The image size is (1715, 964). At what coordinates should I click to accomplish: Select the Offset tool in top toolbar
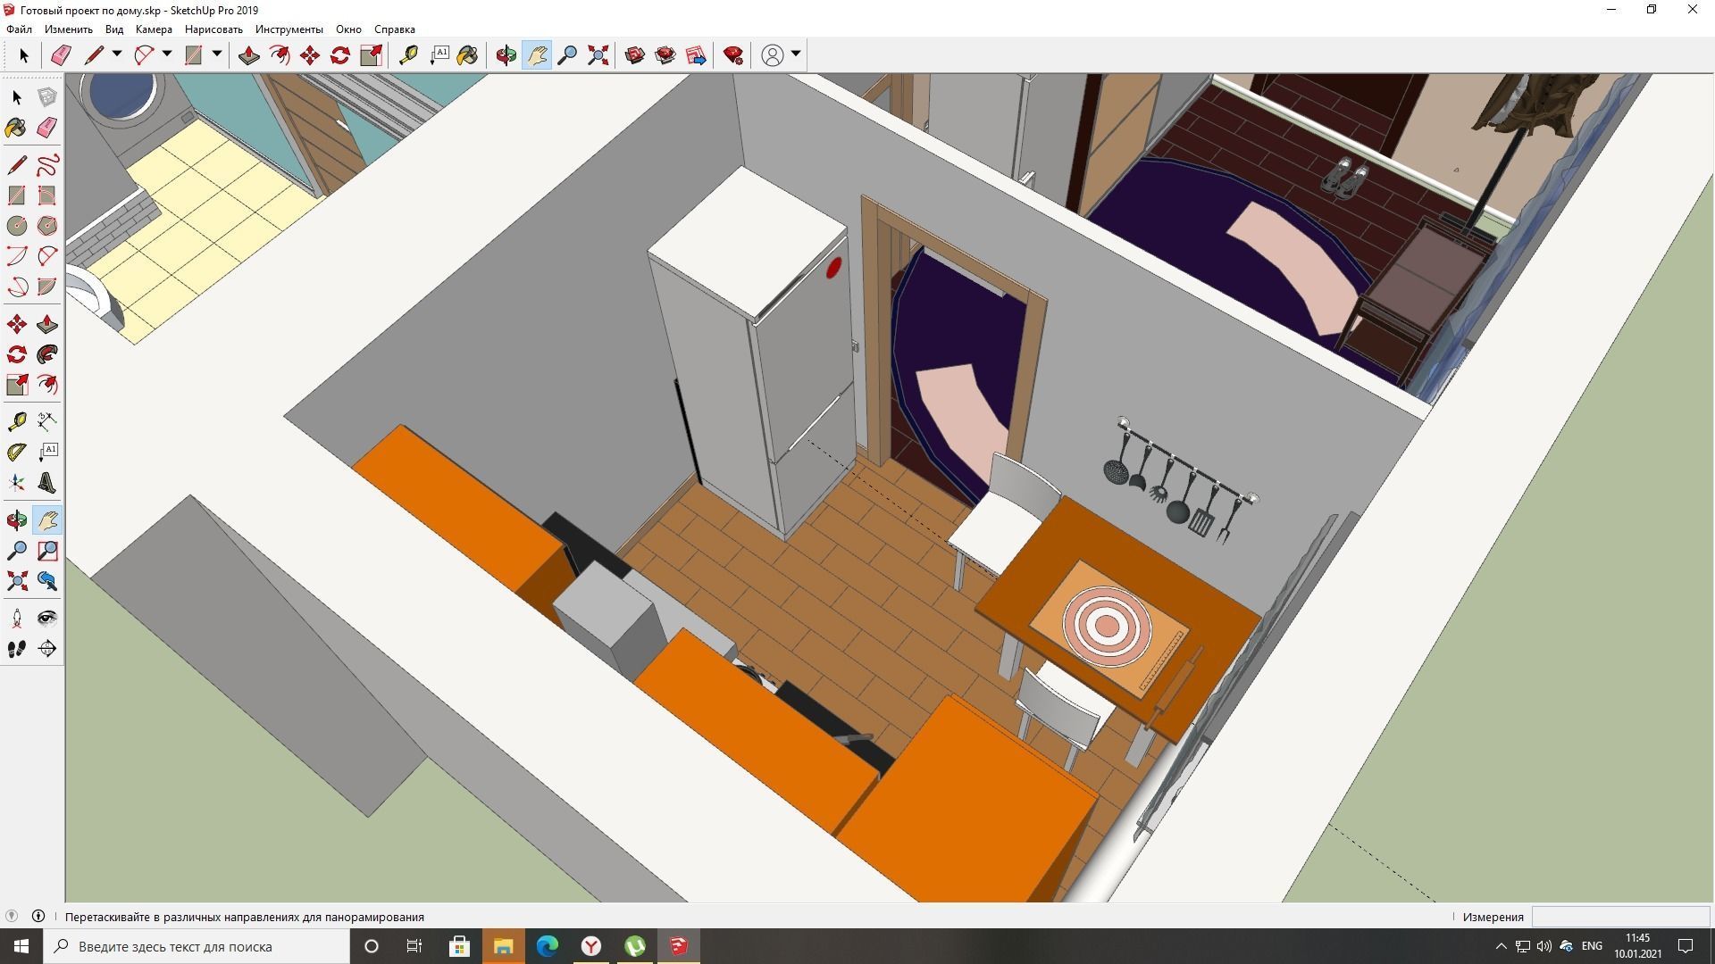(280, 55)
